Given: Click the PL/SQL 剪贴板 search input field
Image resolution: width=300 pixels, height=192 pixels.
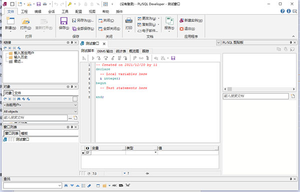Looking at the screenshot, I should pos(256,96).
